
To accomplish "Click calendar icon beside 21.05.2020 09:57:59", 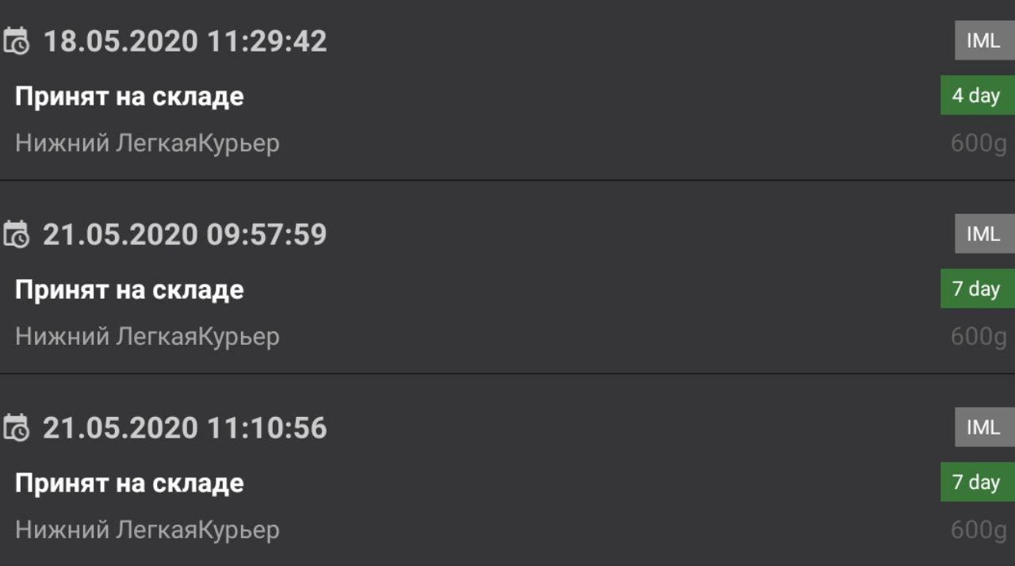I will (17, 235).
